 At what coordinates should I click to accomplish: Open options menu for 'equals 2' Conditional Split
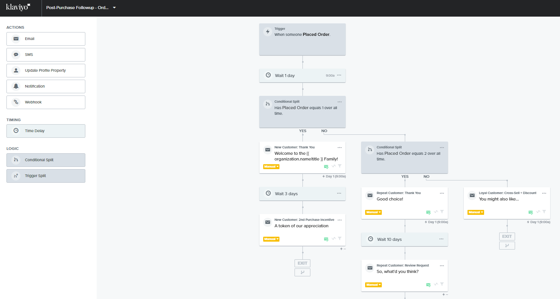pos(442,148)
